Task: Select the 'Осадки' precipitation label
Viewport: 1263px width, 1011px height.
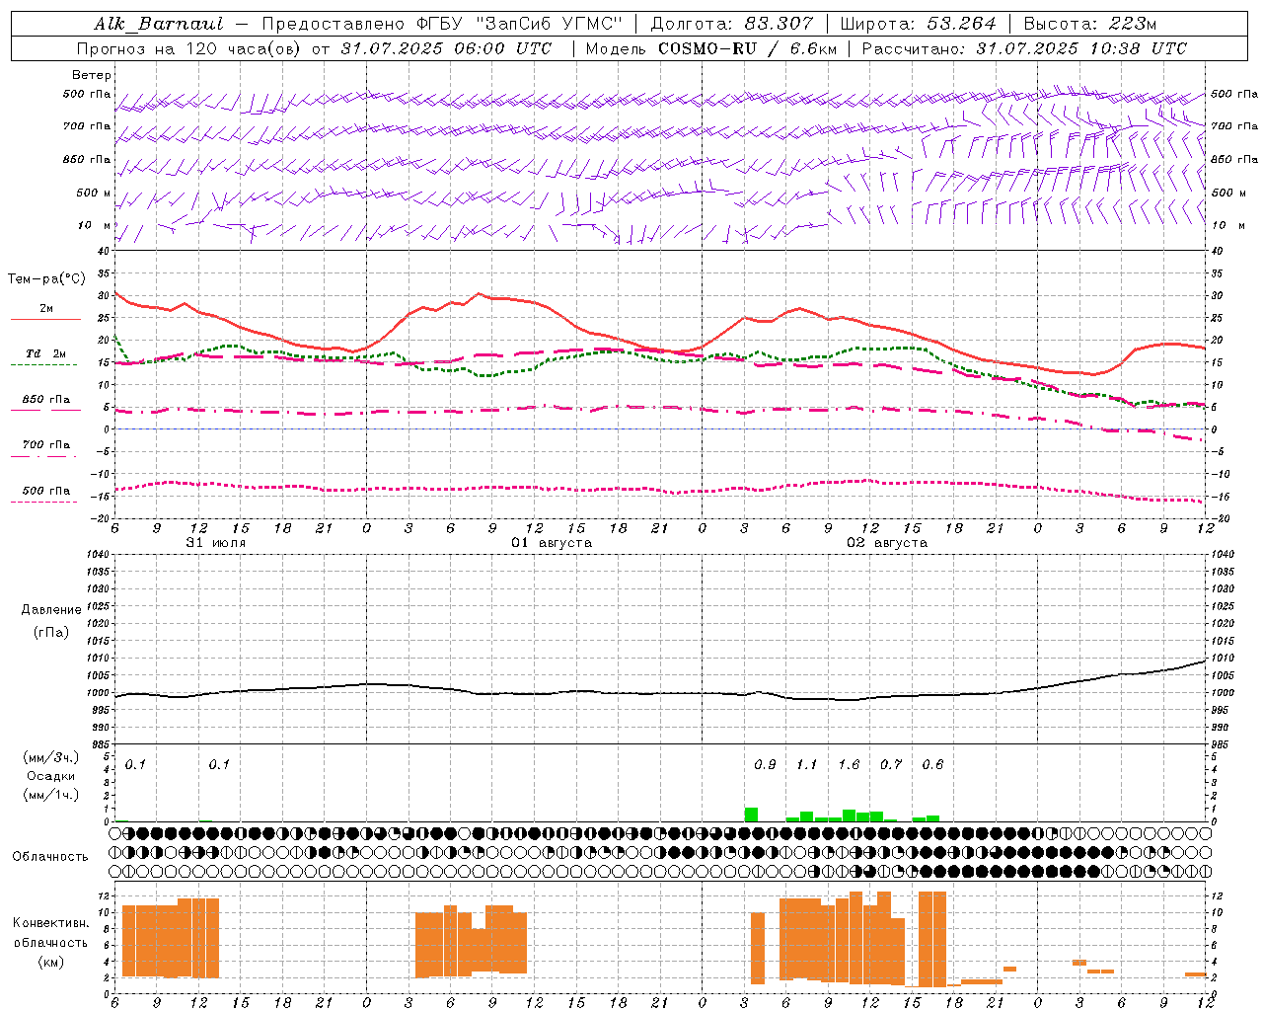Action: coord(50,776)
